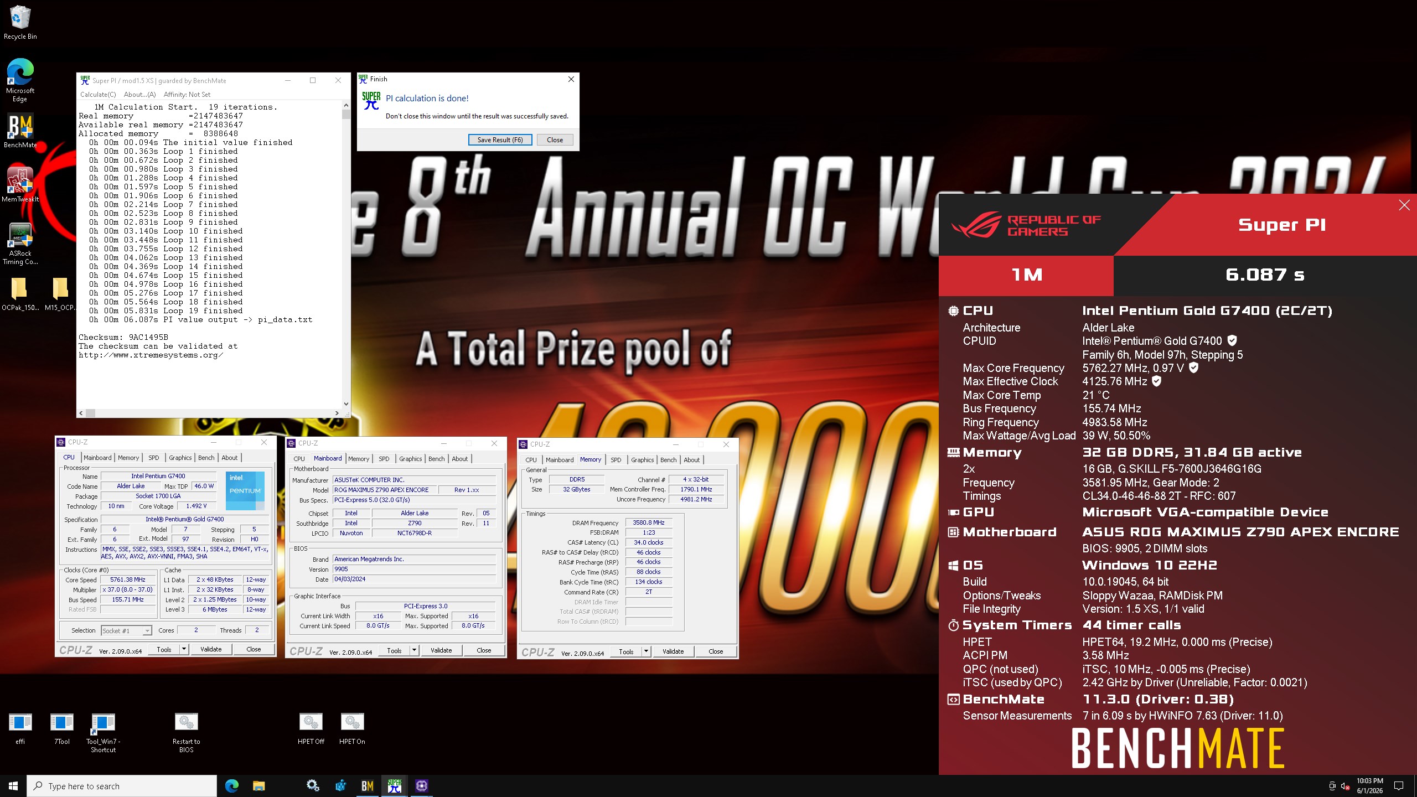The width and height of the screenshot is (1417, 797).
Task: Click the Super PI window title icon
Action: (85, 80)
